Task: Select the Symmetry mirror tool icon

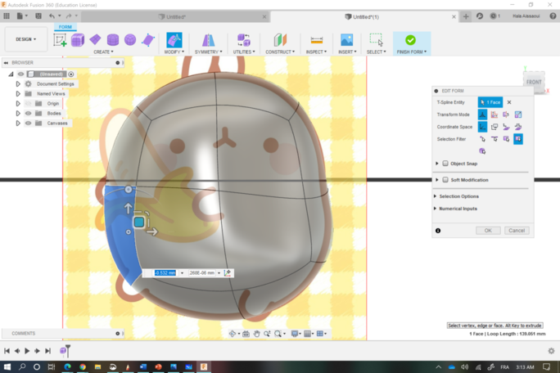Action: click(209, 39)
